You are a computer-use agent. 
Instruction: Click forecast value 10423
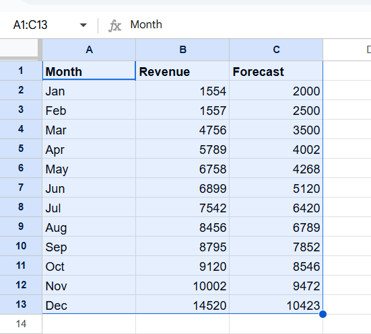pyautogui.click(x=276, y=304)
